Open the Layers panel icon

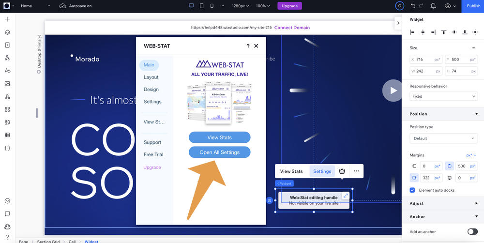tap(7, 32)
